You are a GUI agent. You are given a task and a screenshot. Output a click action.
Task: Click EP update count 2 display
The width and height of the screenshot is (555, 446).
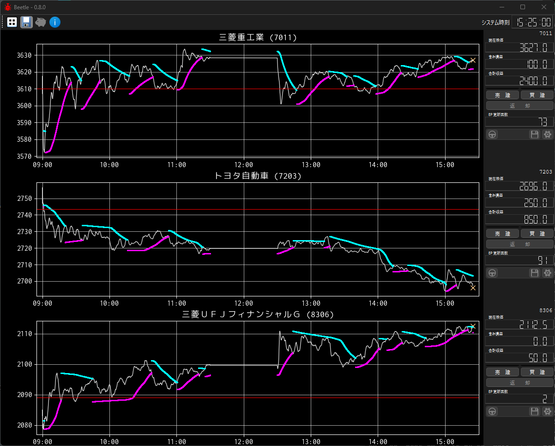click(519, 398)
